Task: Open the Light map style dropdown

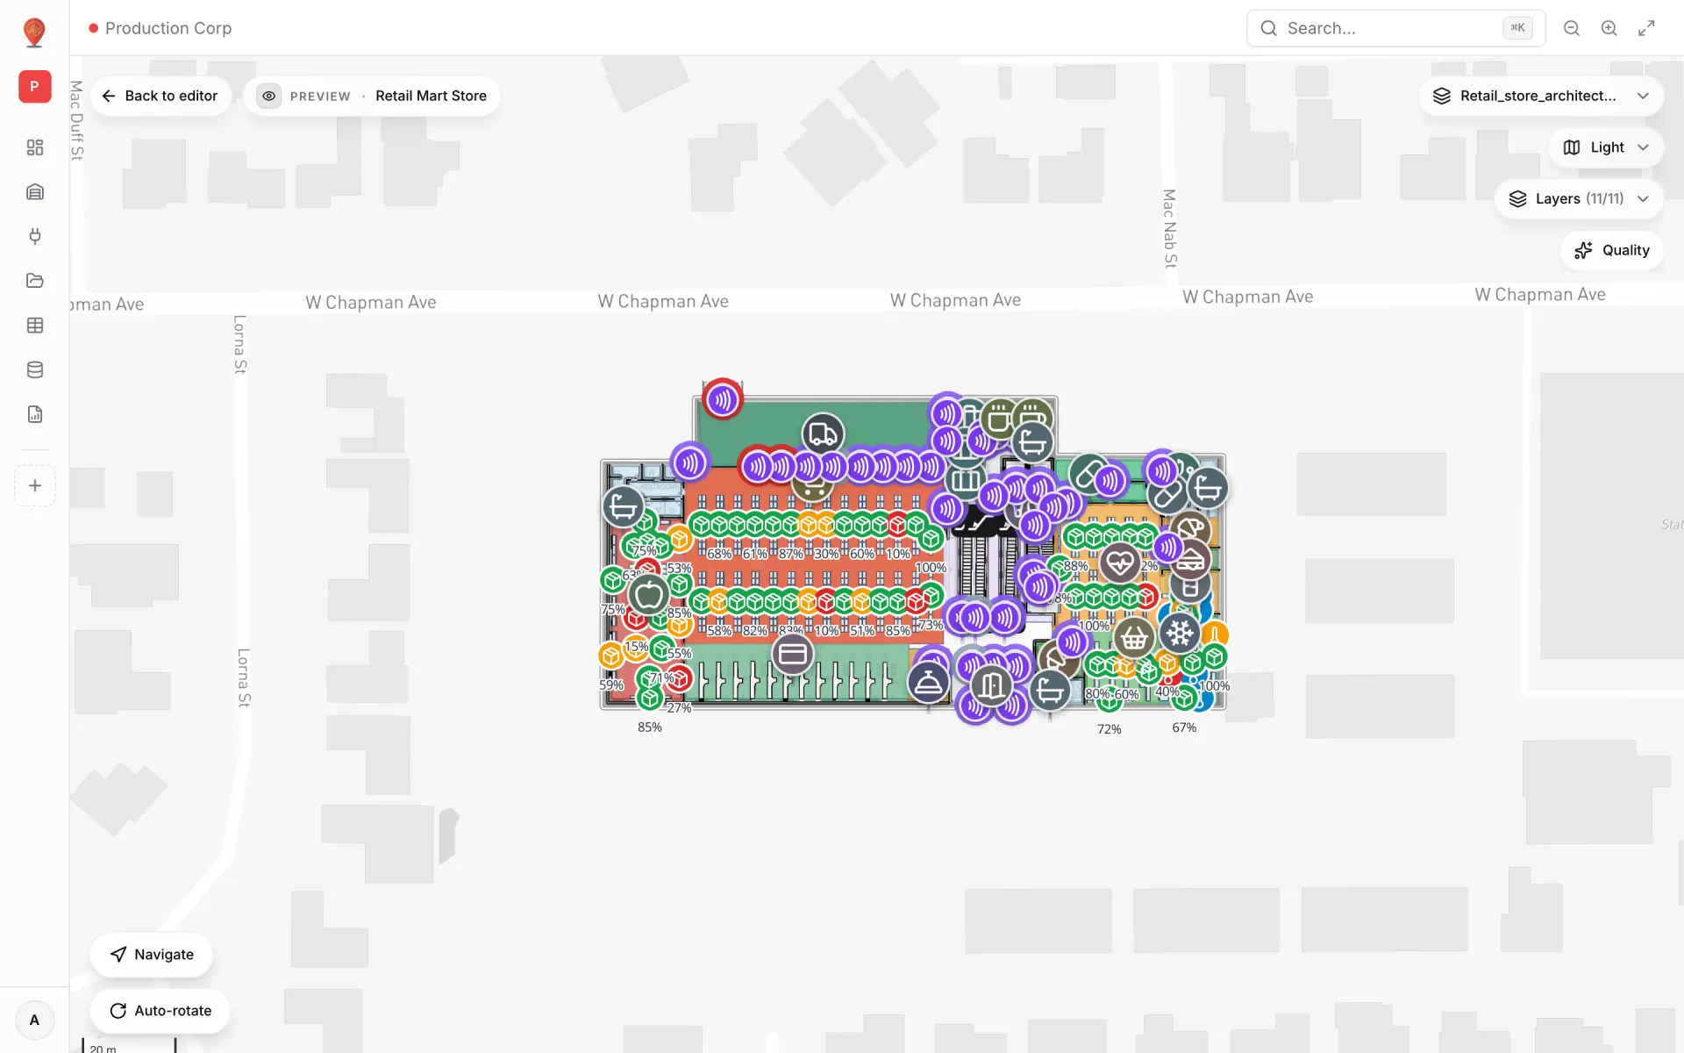Action: [x=1607, y=147]
